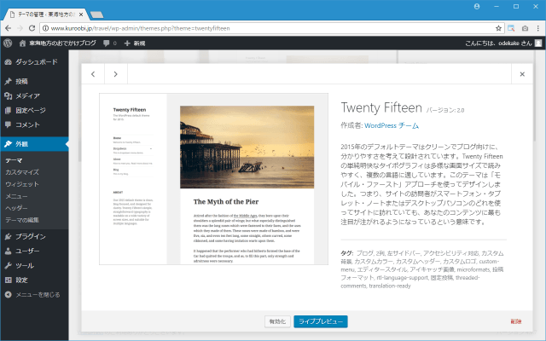Collapse sidebar with メニューを閉じる

(x=32, y=295)
